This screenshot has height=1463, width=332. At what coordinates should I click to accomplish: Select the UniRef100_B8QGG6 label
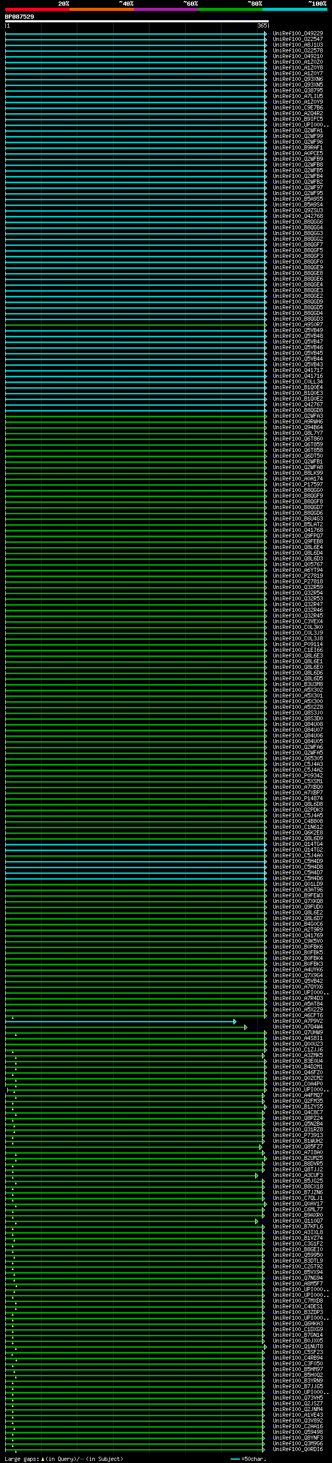click(x=298, y=222)
